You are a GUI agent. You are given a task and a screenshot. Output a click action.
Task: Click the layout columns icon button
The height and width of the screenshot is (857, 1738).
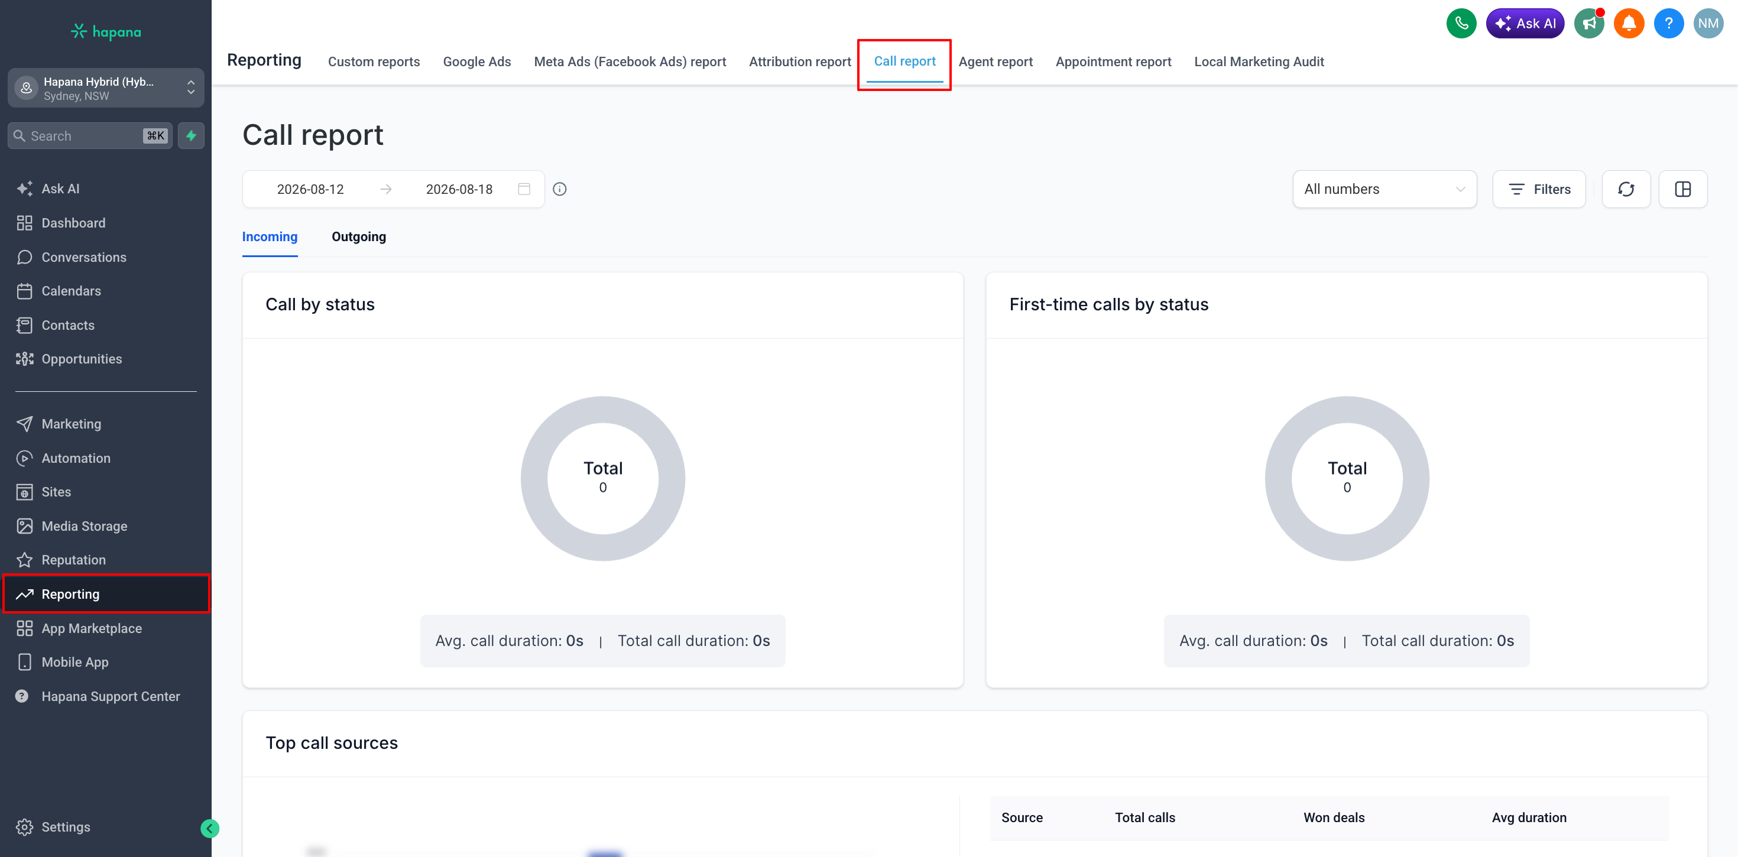point(1684,189)
